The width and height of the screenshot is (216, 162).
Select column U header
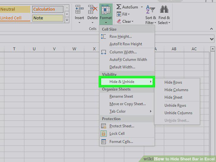point(34,49)
